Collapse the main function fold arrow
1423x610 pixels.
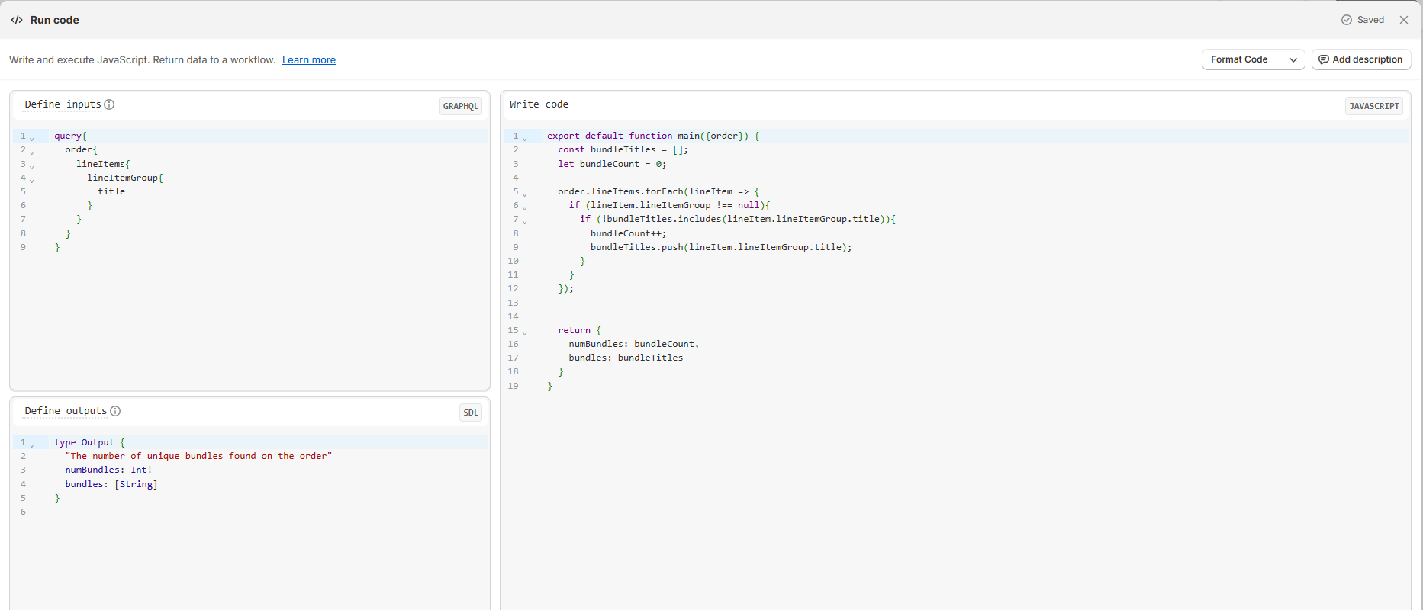[x=525, y=138]
